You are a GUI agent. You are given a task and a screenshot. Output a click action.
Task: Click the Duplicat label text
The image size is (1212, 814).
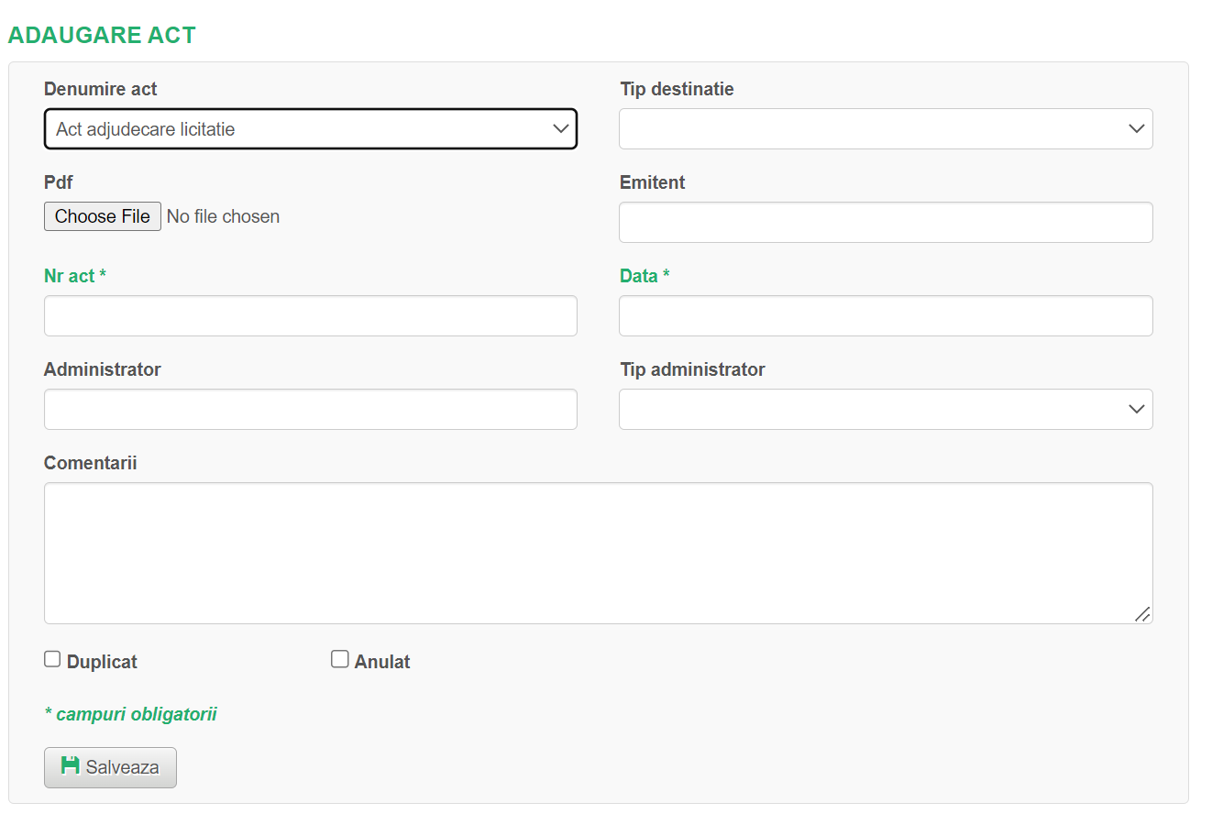102,662
